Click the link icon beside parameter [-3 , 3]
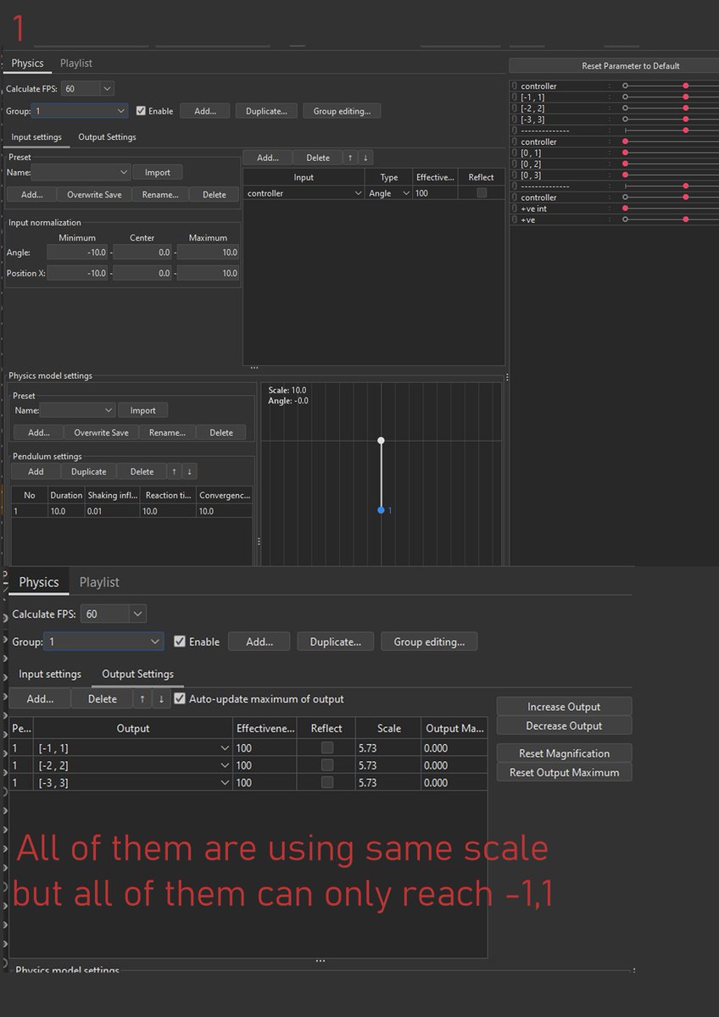 (x=514, y=119)
